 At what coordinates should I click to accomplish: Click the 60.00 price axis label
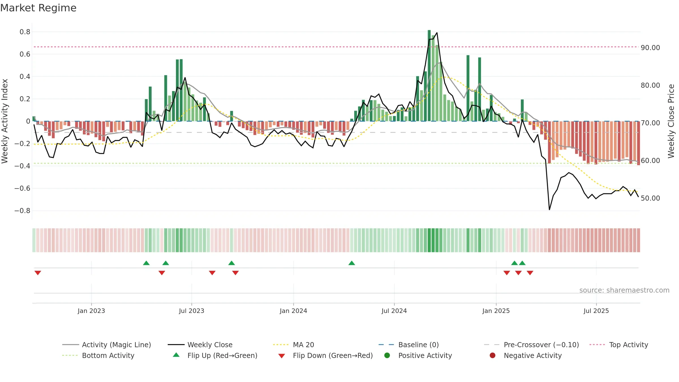(x=650, y=160)
